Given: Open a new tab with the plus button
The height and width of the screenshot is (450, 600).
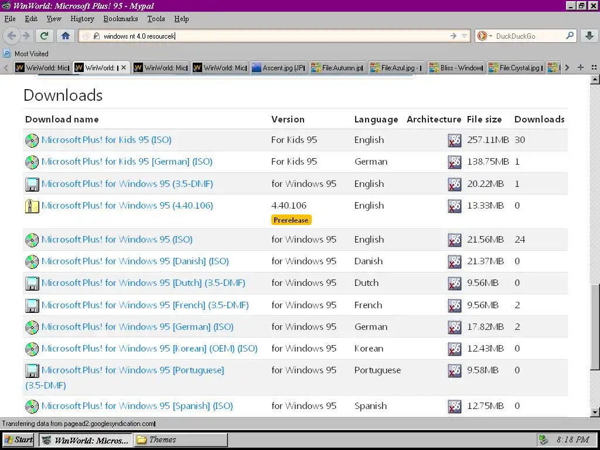Looking at the screenshot, I should coord(581,67).
